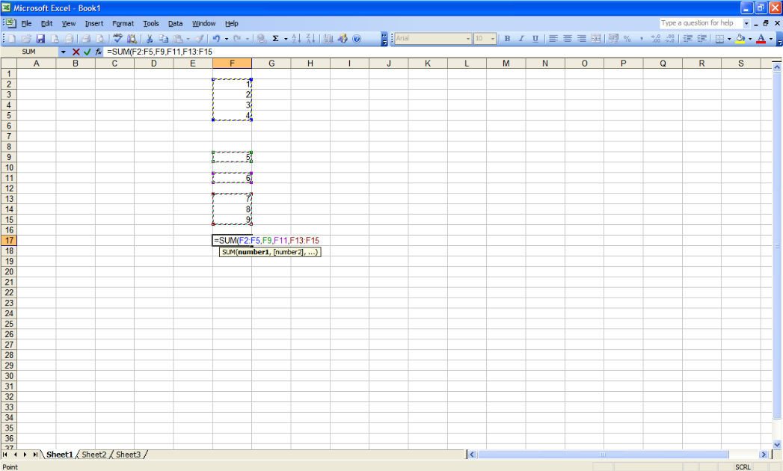Open the Excel Help question mark icon
The height and width of the screenshot is (471, 783).
pyautogui.click(x=357, y=38)
